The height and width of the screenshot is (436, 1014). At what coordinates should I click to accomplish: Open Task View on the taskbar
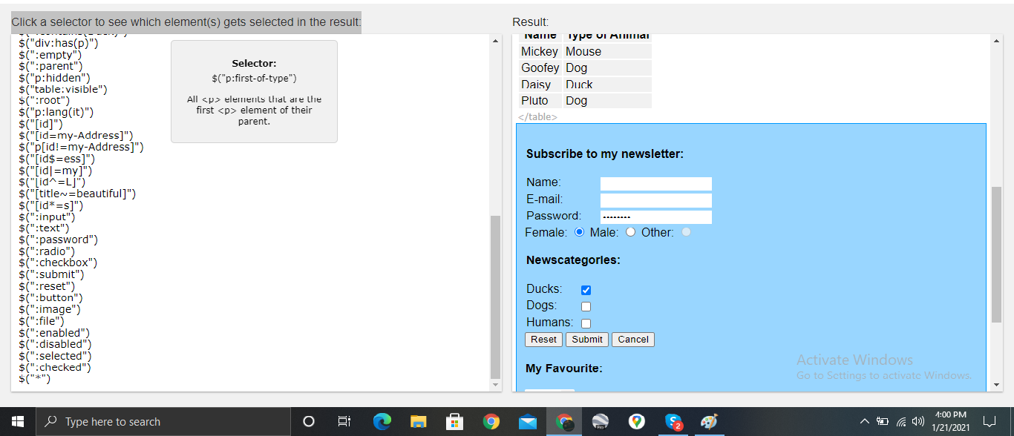[344, 421]
